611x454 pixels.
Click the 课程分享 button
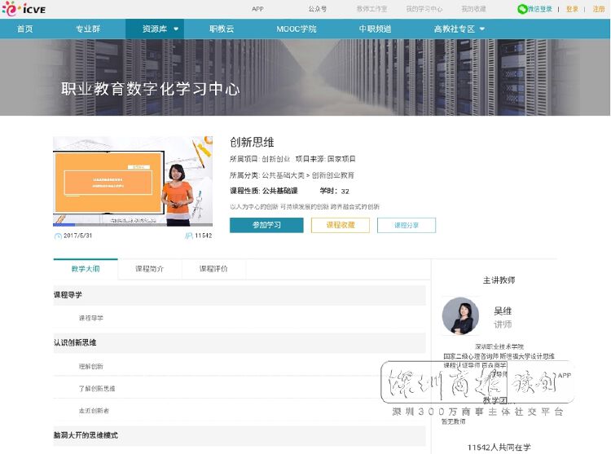[x=406, y=225]
